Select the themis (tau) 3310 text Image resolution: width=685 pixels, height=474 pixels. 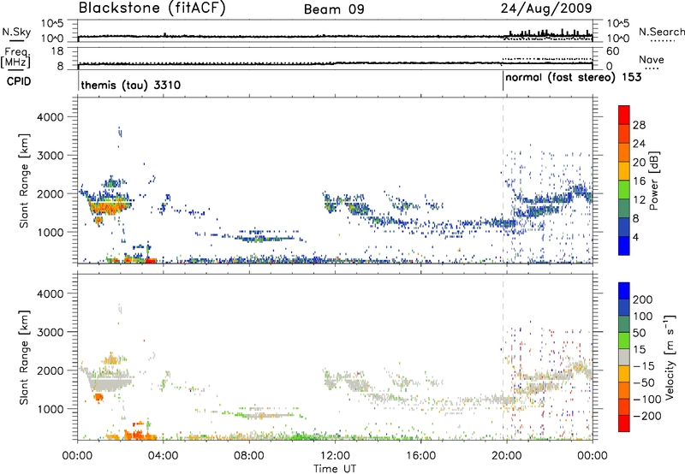tap(131, 85)
